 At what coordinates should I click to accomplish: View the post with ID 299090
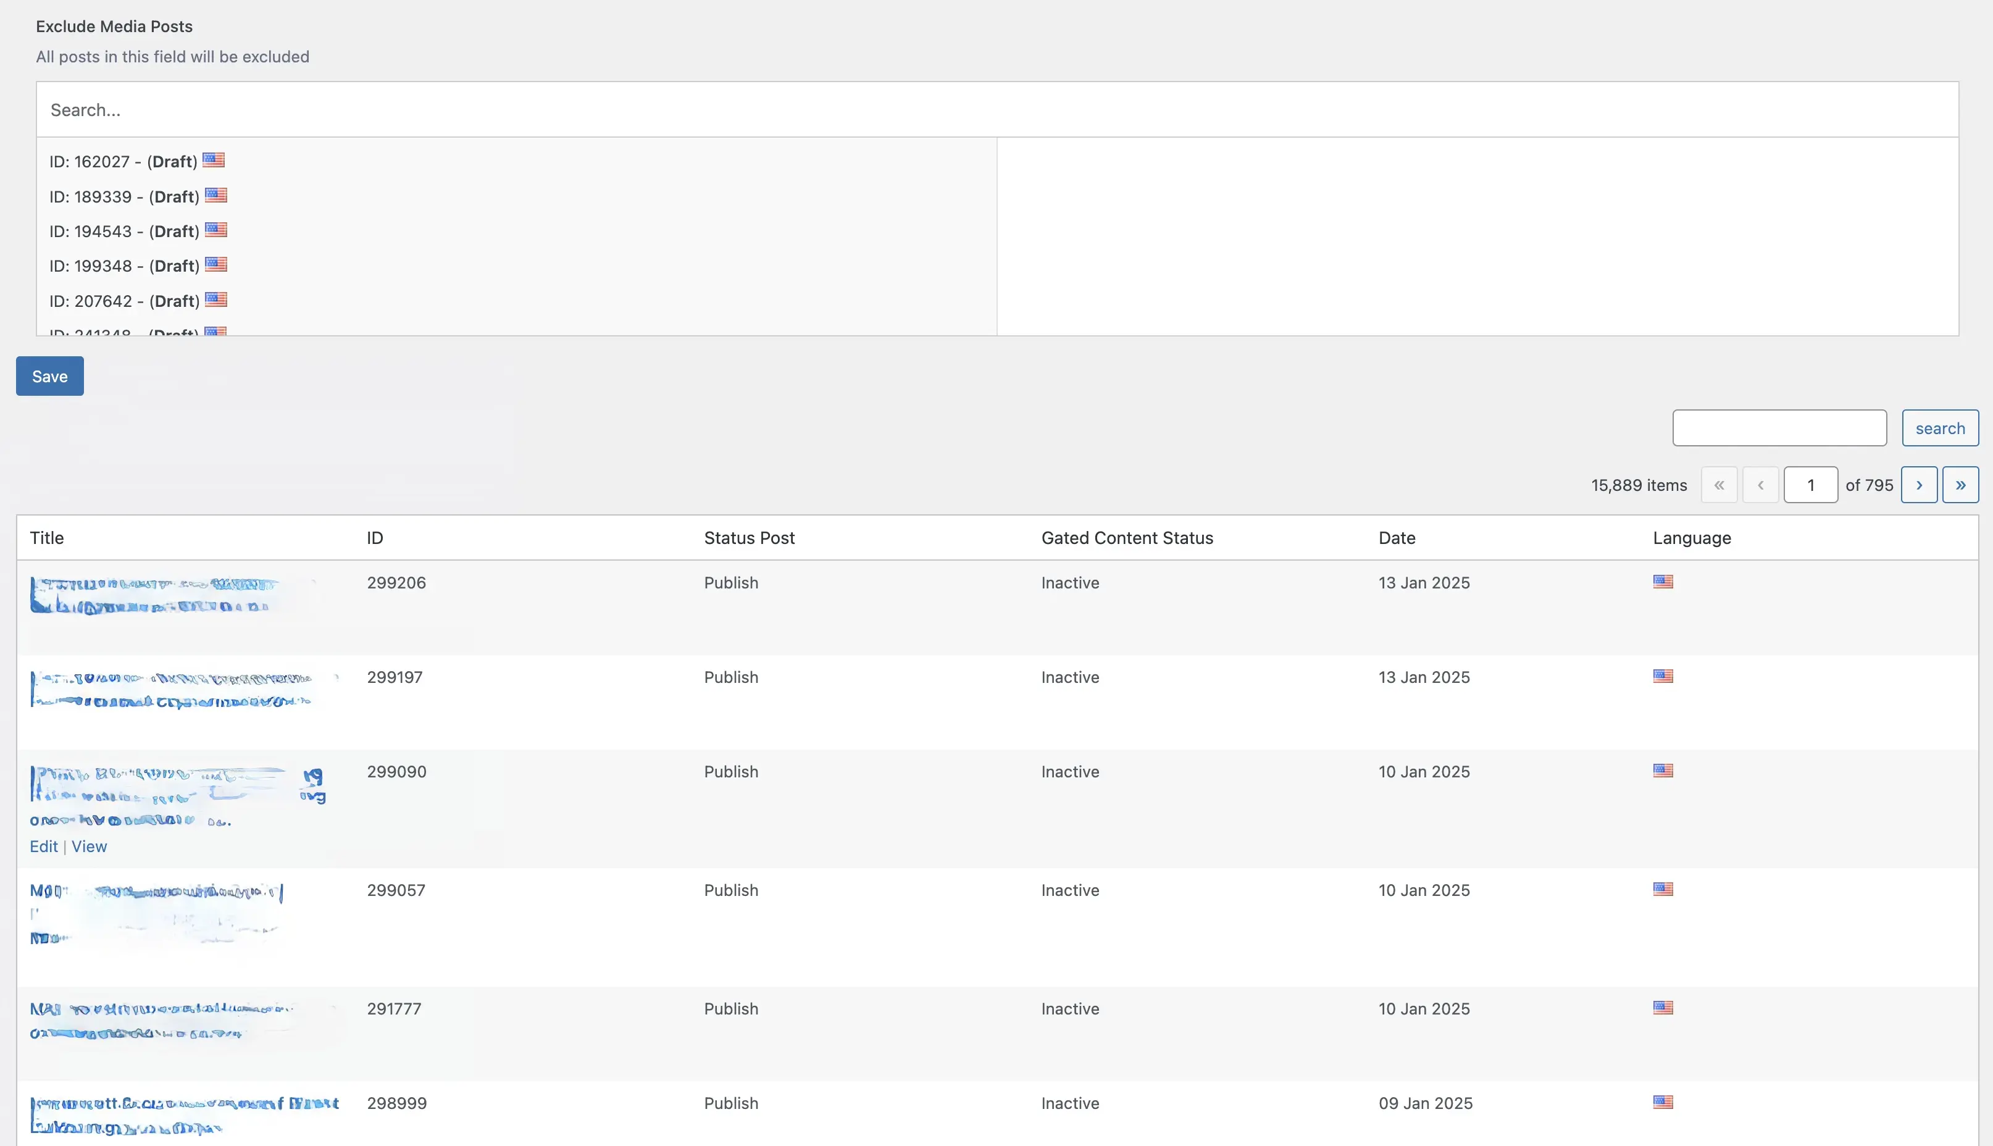89,846
